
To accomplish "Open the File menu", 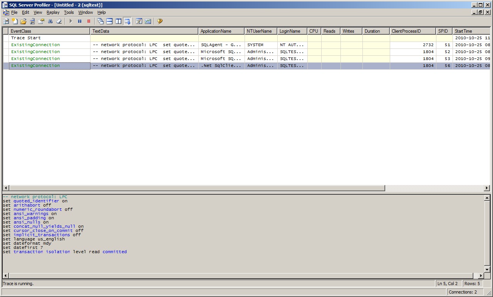I will (x=14, y=12).
